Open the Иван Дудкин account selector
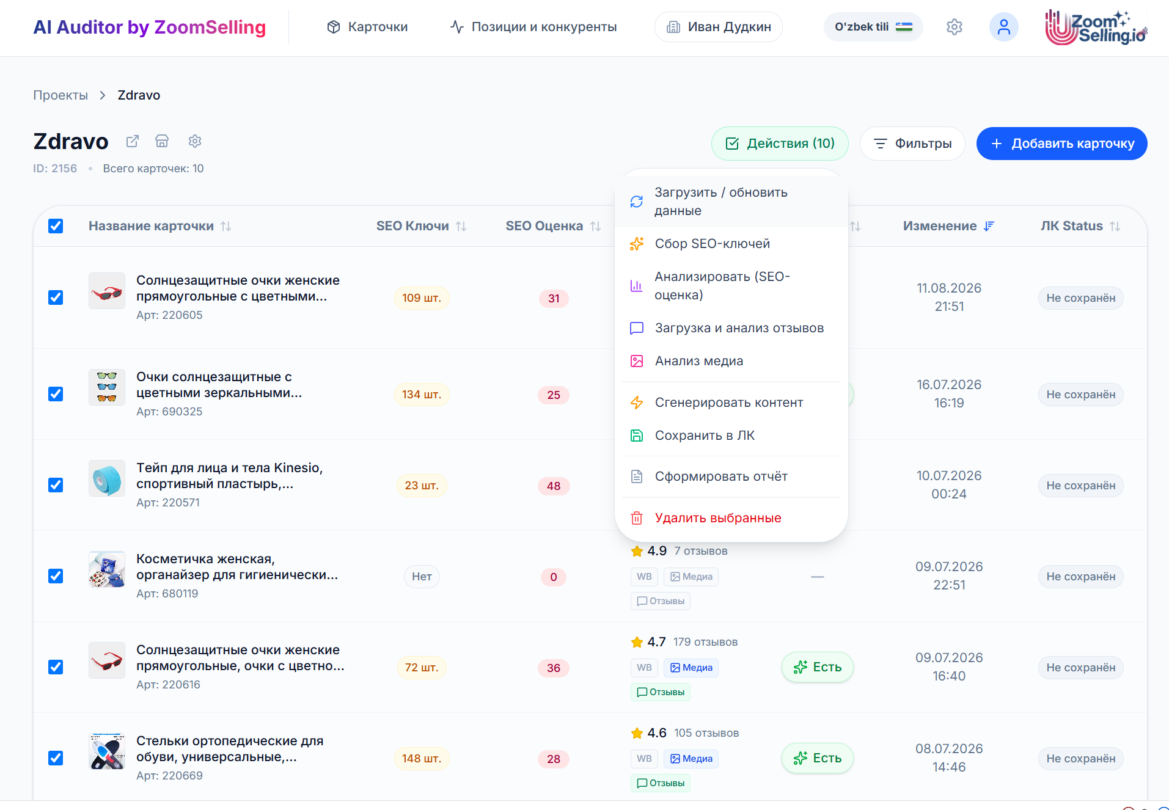1169x810 pixels. 719,27
